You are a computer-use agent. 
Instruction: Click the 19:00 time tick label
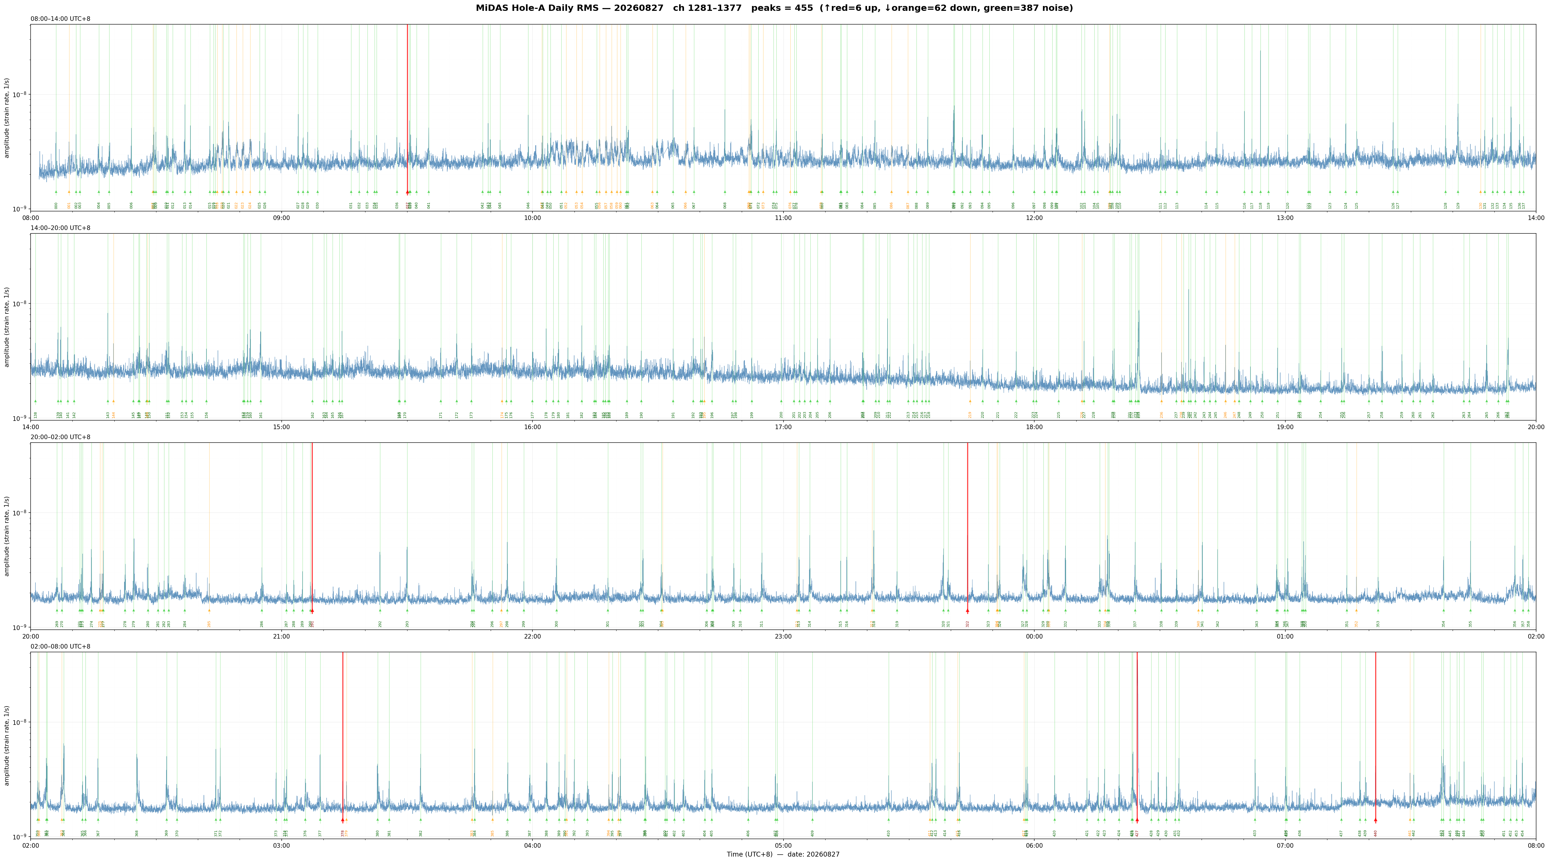tap(1285, 427)
